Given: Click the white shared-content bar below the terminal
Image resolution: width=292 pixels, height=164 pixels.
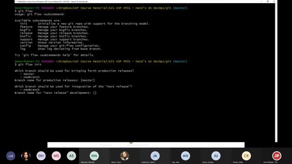Looking at the screenshot, I should tap(146, 145).
